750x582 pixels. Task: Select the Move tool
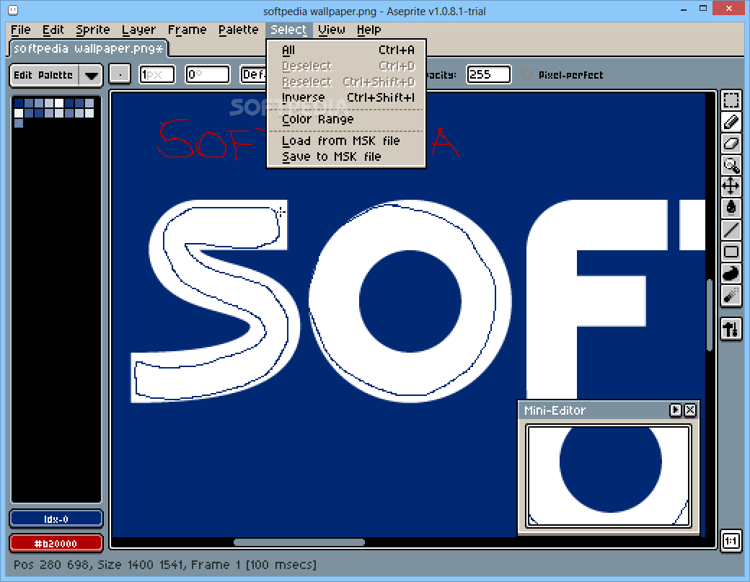[x=731, y=186]
